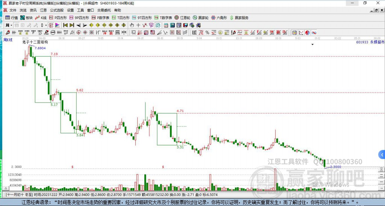Click yellow diamond right-arrow move icon
Image resolution: width=385 pixels, height=206 pixels.
98,25
